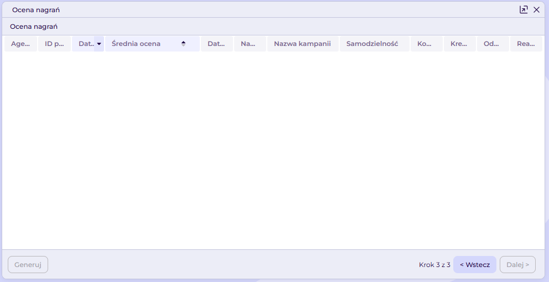
Task: Select the Age... column header
Action: (20, 44)
